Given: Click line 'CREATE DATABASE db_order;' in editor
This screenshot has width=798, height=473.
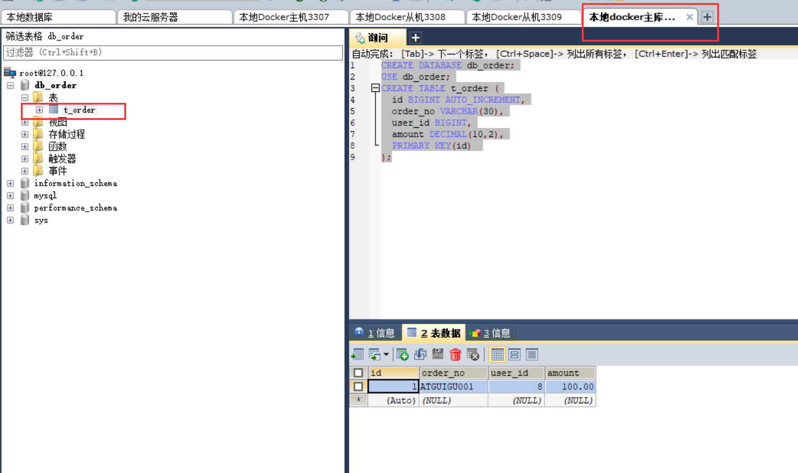Looking at the screenshot, I should click(448, 65).
